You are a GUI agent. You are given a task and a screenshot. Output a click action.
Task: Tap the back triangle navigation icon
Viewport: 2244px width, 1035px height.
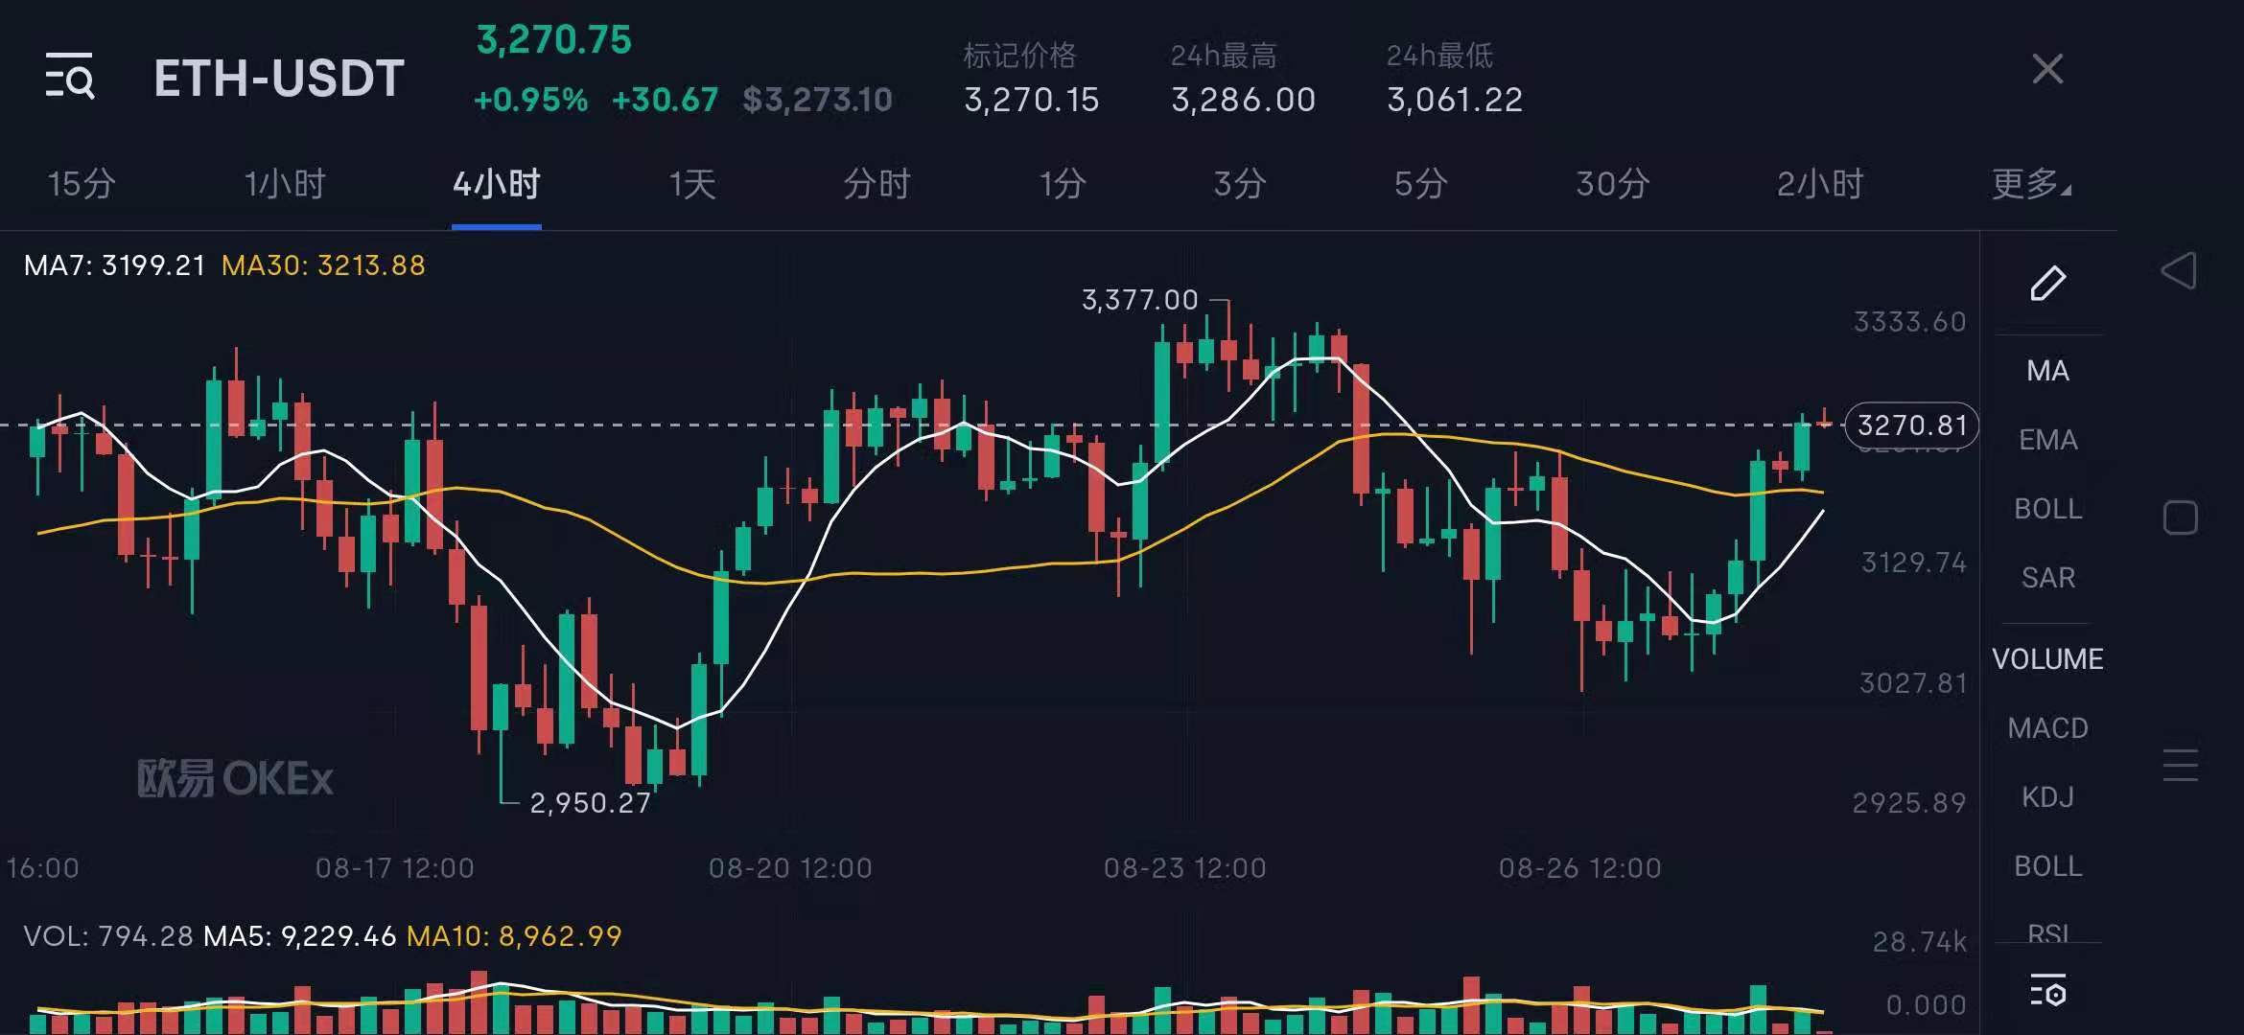(2179, 271)
